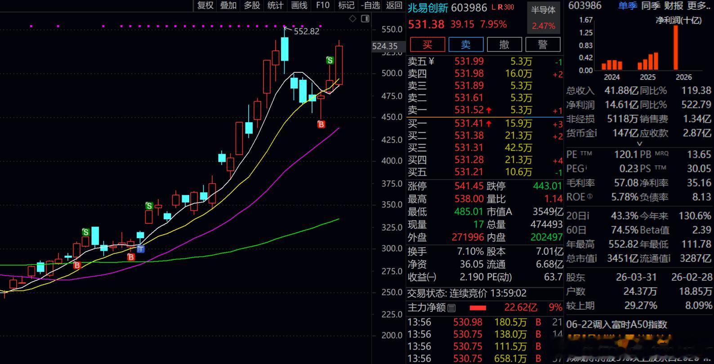
Task: Select the 买三 531.31 bid row
Action: point(485,147)
